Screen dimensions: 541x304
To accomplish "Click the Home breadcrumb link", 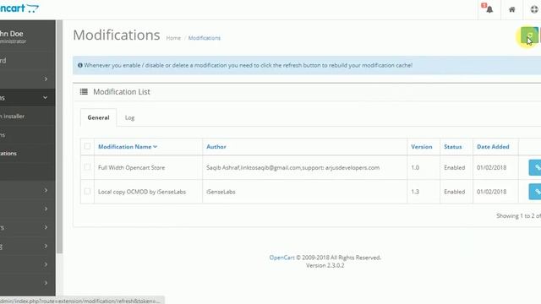I will click(173, 38).
